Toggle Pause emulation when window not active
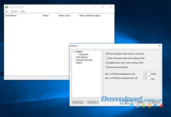Image resolution: width=171 pixels, height=117 pixels. [x=107, y=53]
